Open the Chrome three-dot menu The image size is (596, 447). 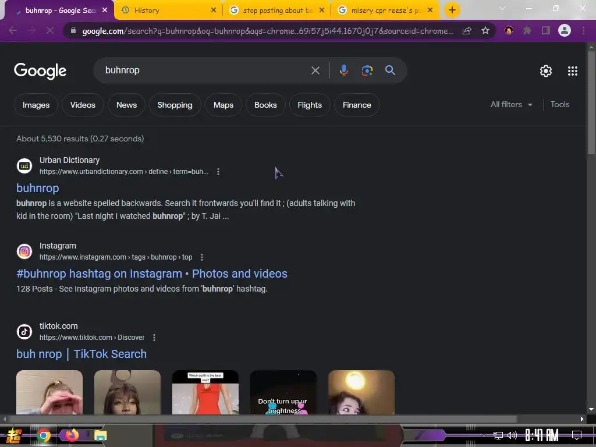coord(583,30)
